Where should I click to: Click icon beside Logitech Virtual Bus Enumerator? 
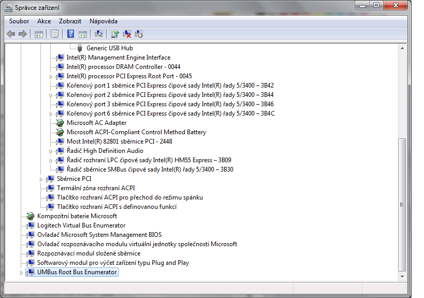click(x=31, y=225)
